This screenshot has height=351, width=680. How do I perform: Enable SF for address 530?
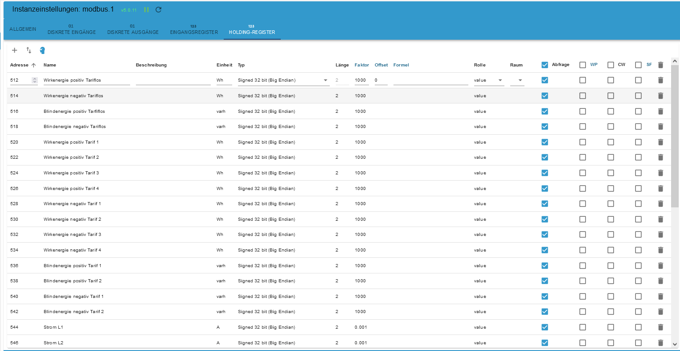[638, 219]
